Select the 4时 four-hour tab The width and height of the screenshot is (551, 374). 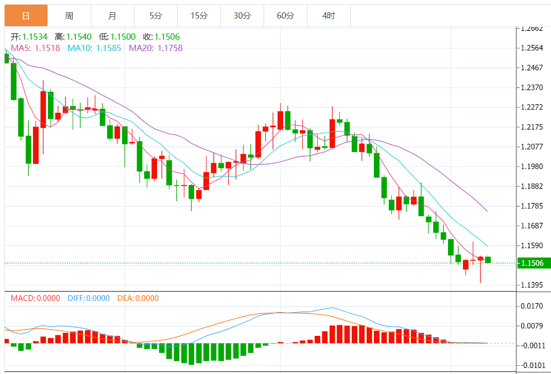tap(329, 15)
